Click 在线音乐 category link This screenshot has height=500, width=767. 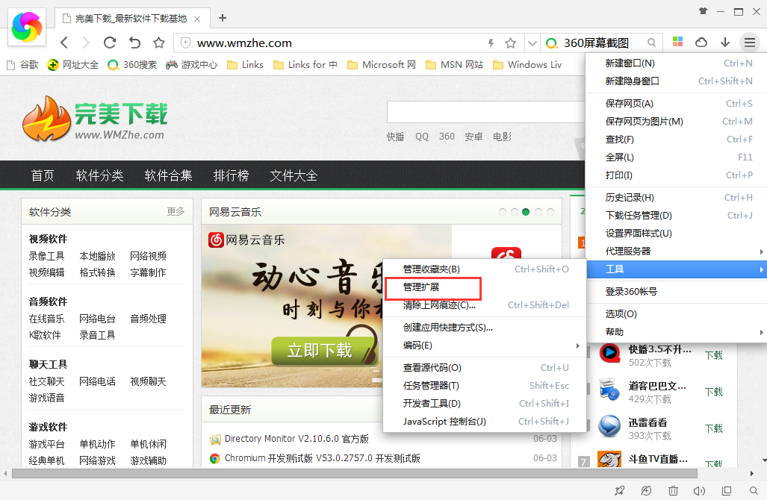(46, 319)
